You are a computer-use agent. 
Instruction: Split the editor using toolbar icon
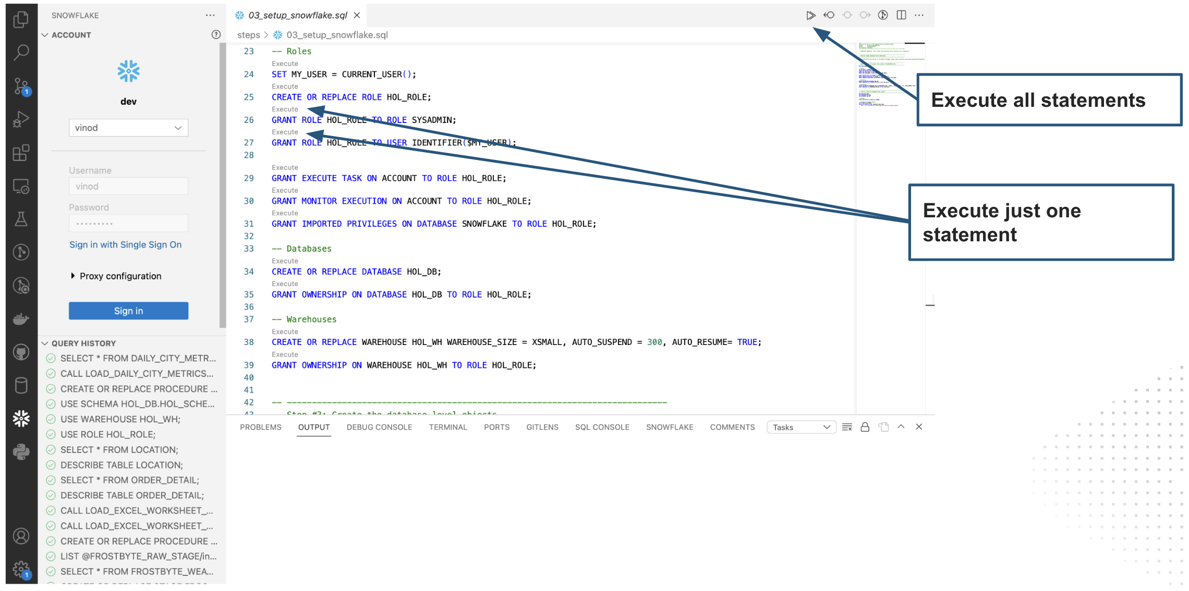pos(901,15)
